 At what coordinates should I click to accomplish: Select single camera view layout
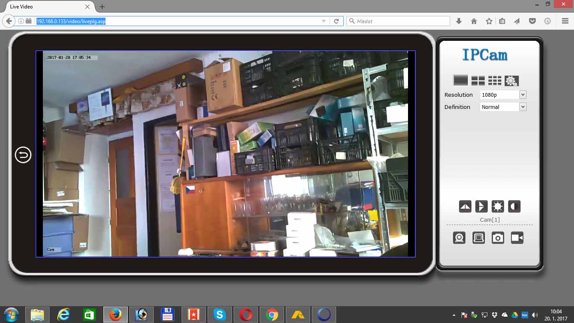click(461, 80)
